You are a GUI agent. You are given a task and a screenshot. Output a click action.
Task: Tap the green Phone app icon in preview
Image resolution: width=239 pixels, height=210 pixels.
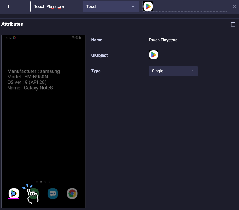(34, 194)
